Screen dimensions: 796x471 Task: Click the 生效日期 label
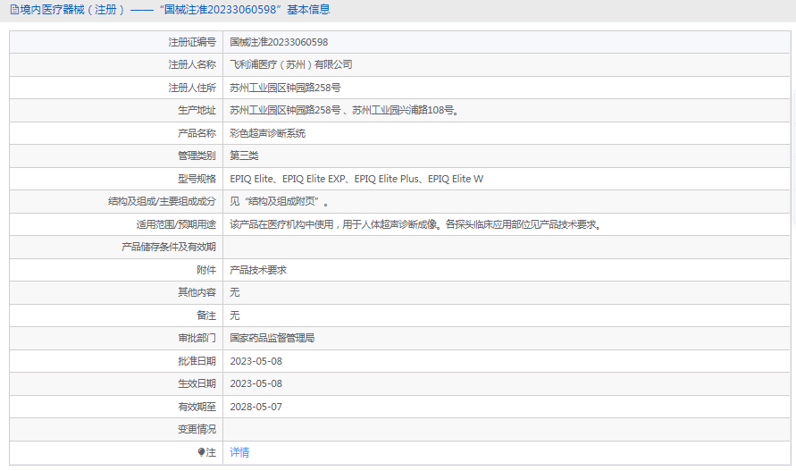coord(197,383)
